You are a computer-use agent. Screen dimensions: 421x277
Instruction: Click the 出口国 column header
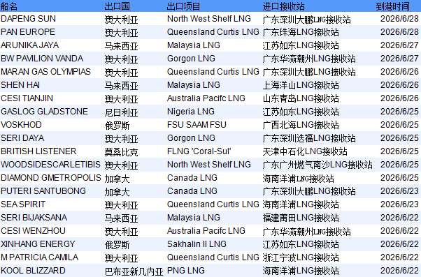pos(117,6)
